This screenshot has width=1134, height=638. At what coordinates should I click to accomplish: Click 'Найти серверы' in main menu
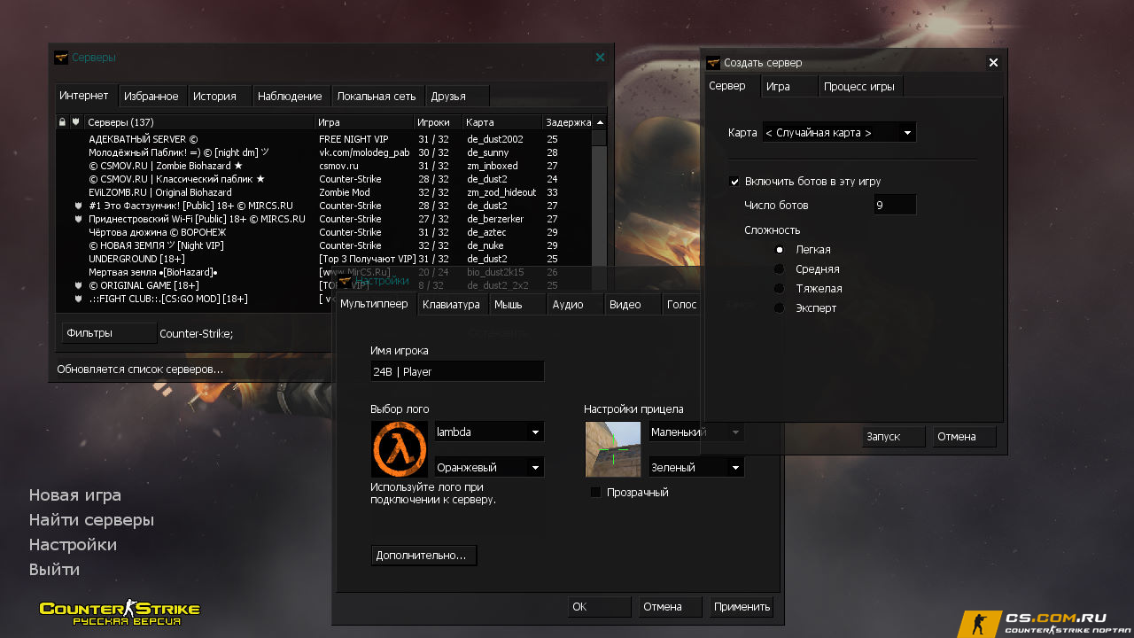[x=91, y=520]
